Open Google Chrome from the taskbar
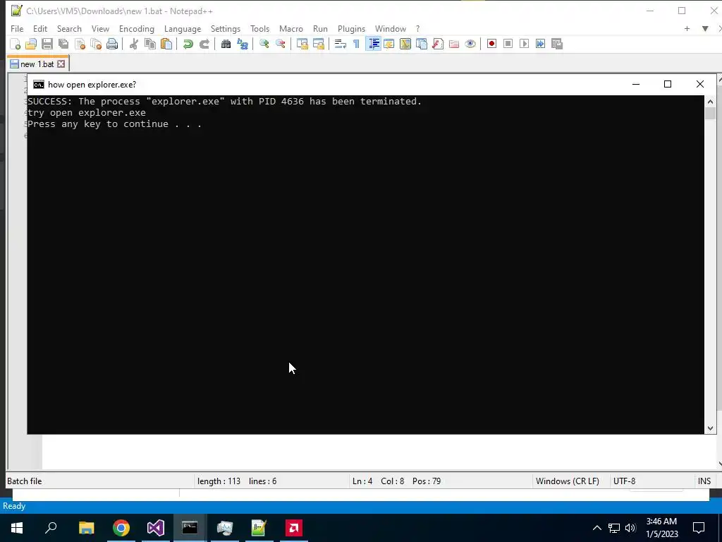This screenshot has height=542, width=722. pos(121,528)
